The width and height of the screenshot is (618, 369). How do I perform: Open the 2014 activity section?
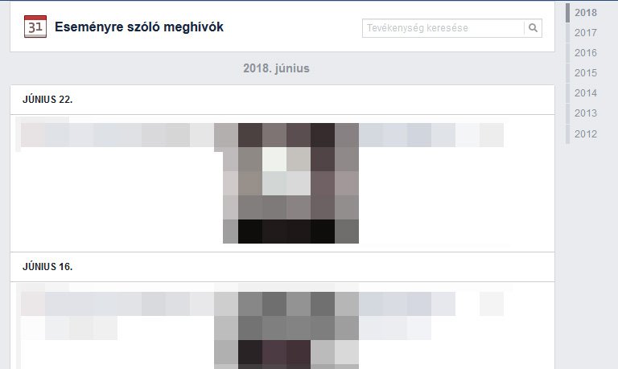585,93
